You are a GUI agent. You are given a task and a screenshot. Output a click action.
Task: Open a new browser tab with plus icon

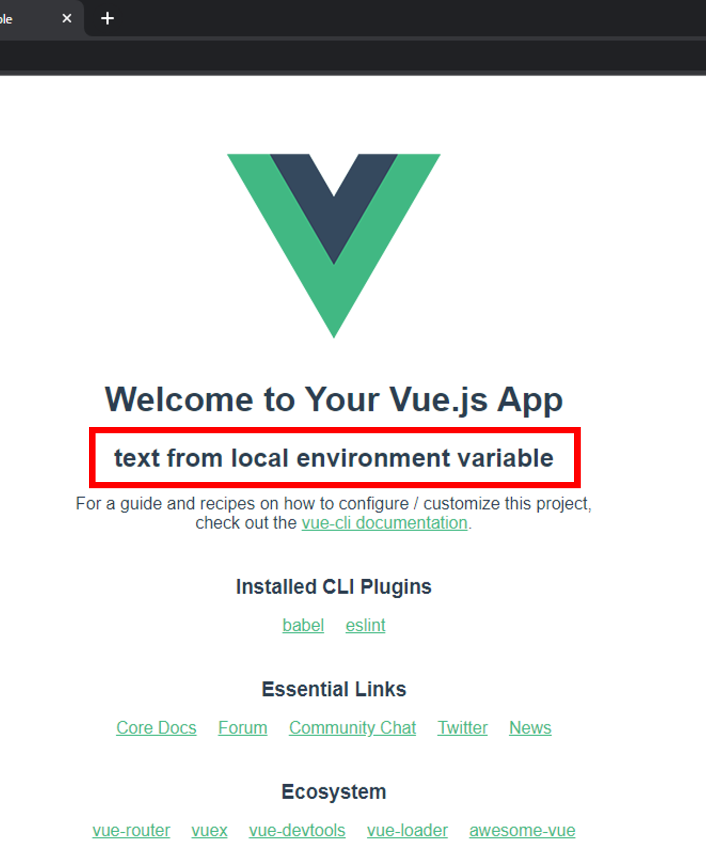pos(107,19)
